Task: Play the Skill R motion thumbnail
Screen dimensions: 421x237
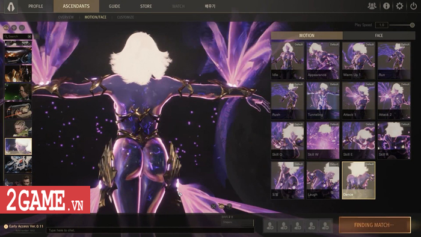Action: (394, 140)
